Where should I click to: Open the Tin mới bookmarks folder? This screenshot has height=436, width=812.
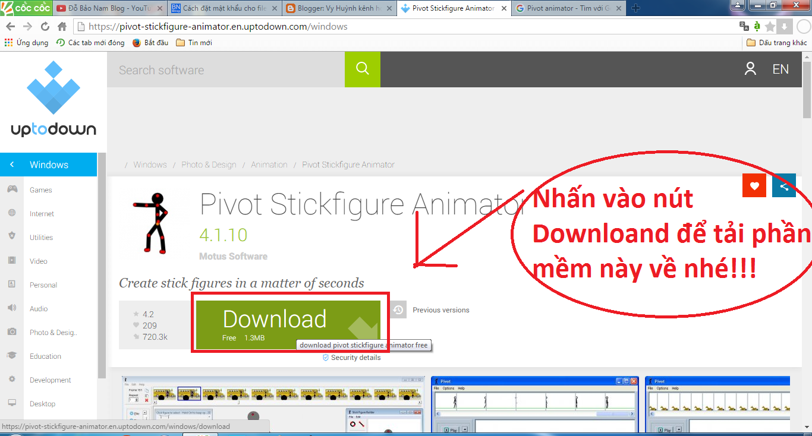point(194,43)
